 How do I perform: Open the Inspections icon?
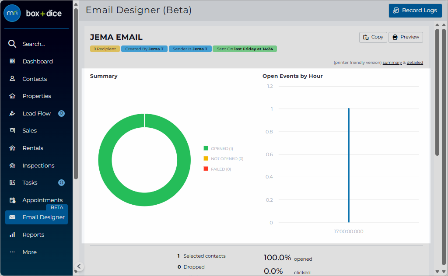coord(12,165)
